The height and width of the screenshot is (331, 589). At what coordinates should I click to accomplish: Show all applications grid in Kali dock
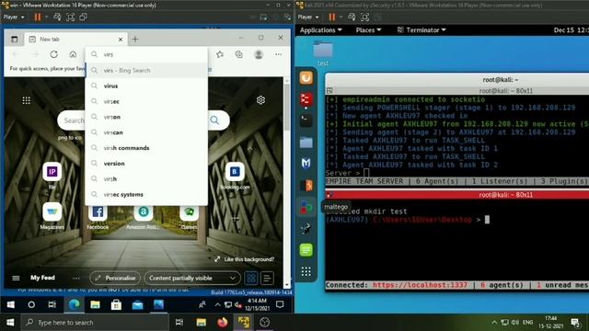306,271
